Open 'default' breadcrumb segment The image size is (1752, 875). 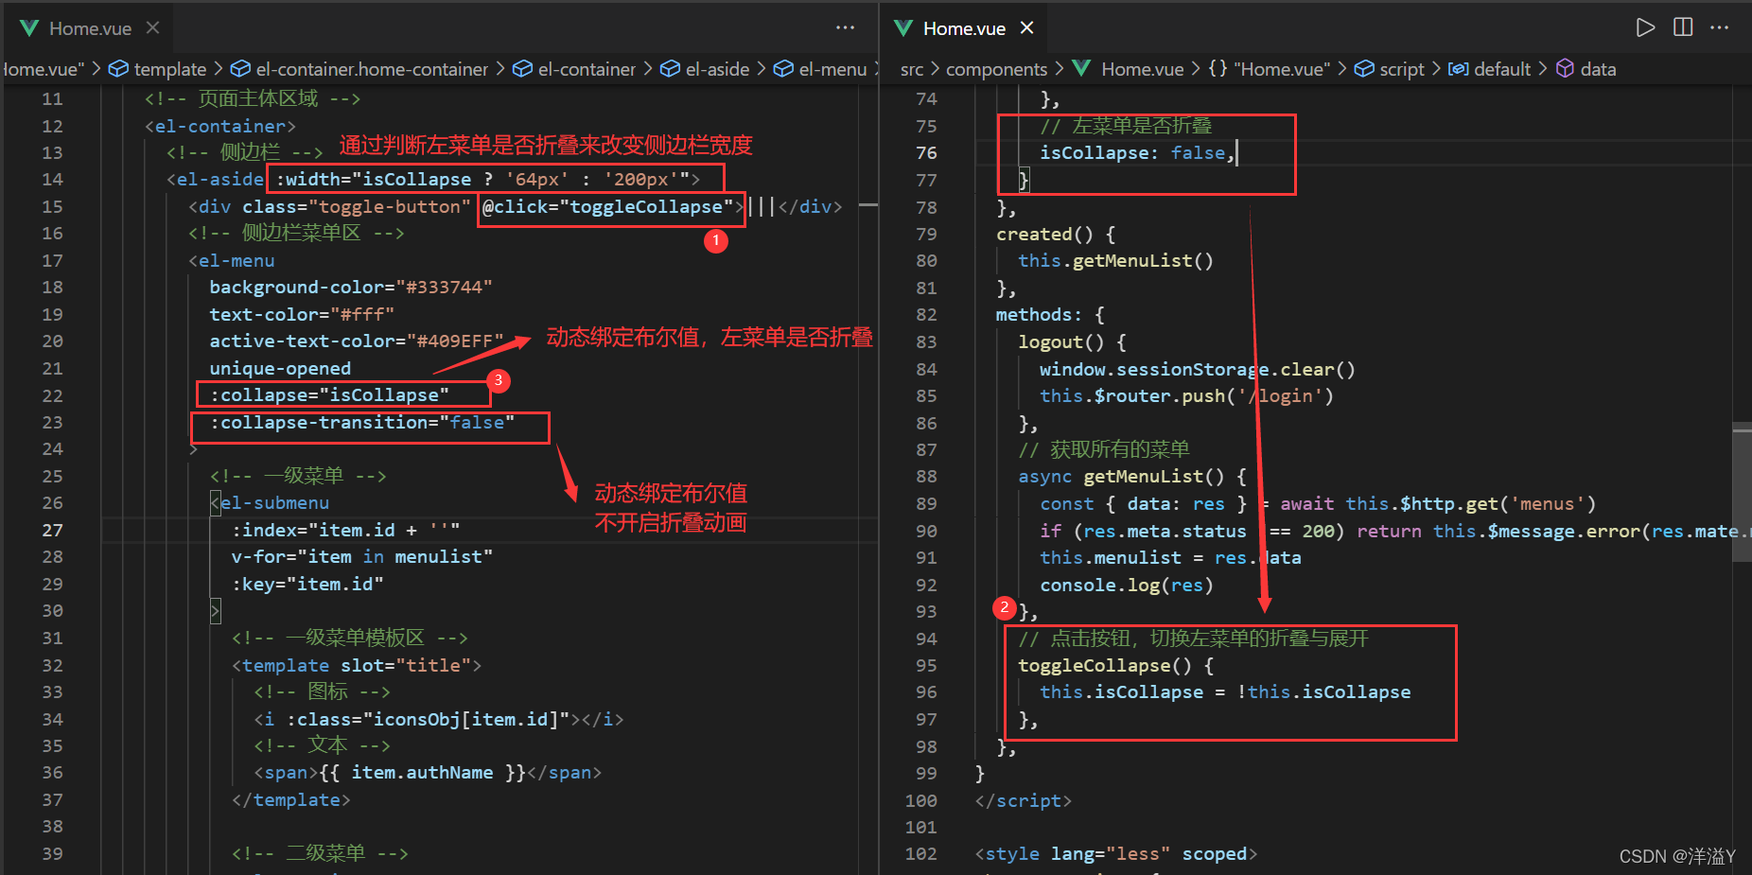(x=1502, y=69)
